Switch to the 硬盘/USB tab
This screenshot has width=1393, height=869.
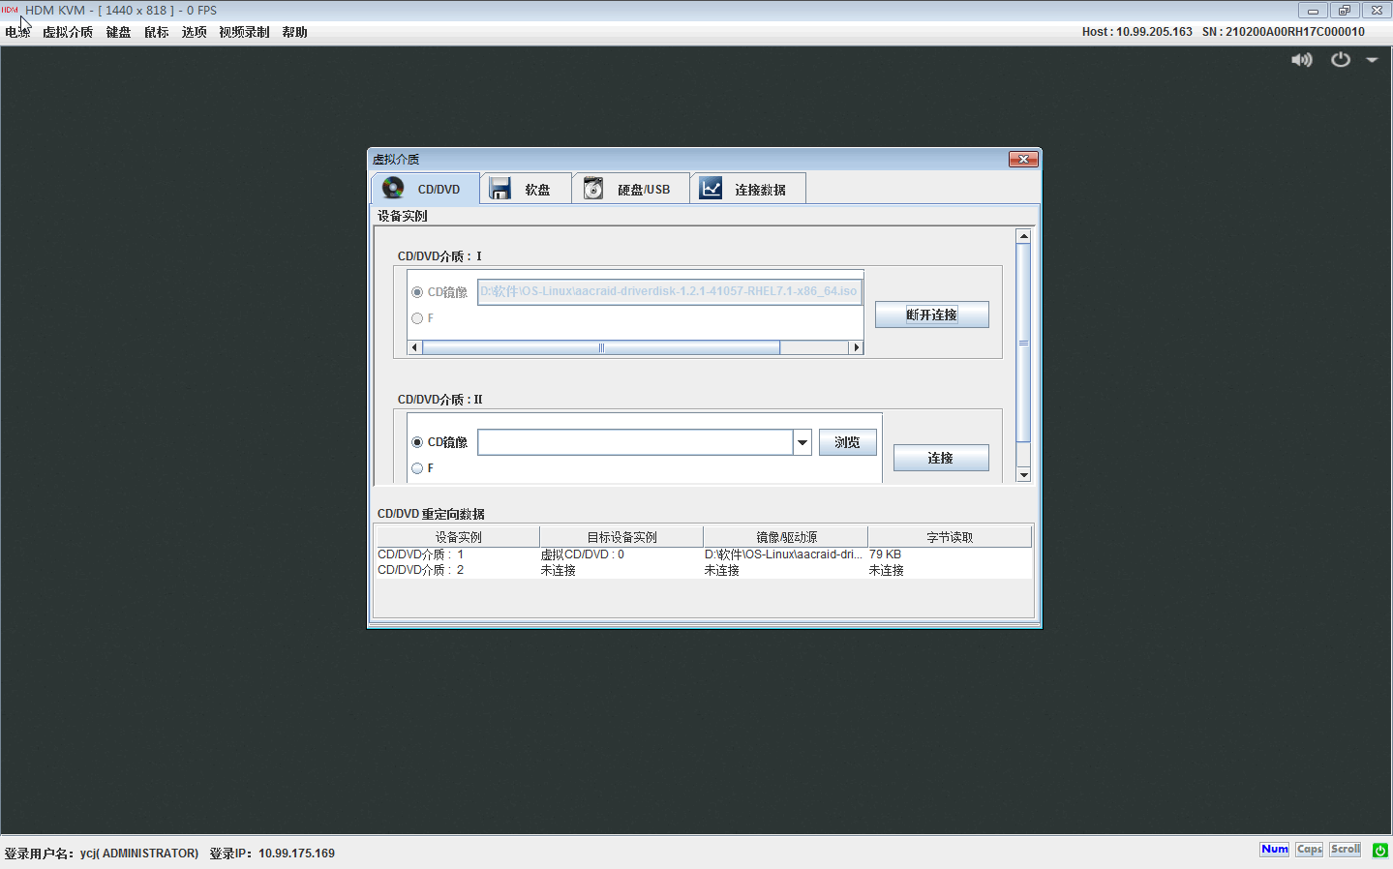[x=630, y=189]
